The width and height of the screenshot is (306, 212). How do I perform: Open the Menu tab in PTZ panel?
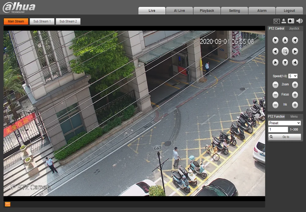294,117
